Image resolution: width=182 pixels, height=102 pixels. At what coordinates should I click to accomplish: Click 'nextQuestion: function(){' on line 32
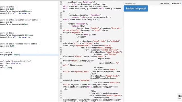coord(81,2)
